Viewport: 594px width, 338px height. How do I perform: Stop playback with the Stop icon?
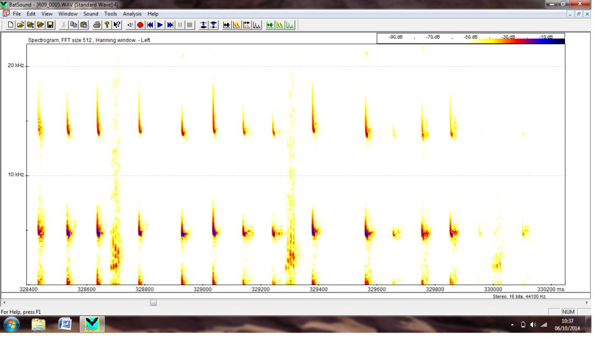(x=190, y=25)
